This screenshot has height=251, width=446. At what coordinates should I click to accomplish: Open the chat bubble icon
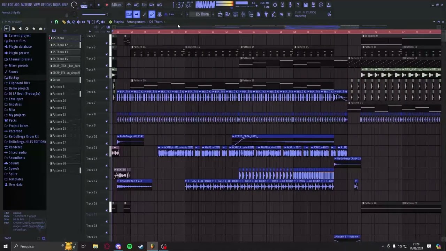pos(321,5)
